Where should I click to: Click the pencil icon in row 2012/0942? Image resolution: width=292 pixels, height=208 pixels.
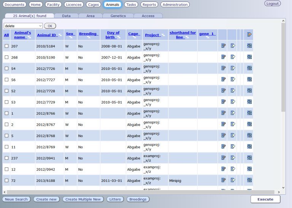(223, 169)
